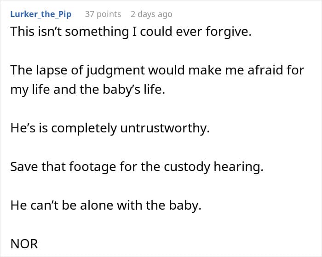322x257 pixels.
Task: Click the line beginning 'The lapse of judgment'
Action: 157,70
